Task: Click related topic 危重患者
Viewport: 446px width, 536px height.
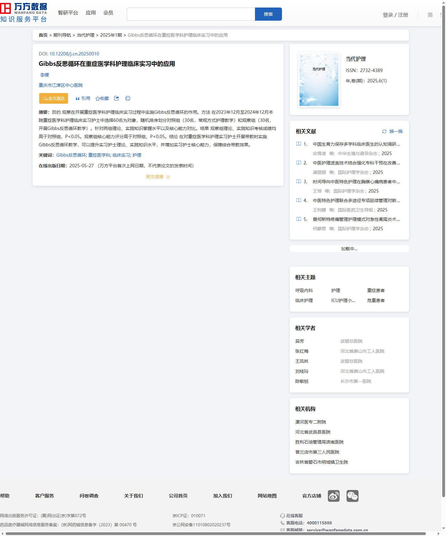Action: click(376, 300)
